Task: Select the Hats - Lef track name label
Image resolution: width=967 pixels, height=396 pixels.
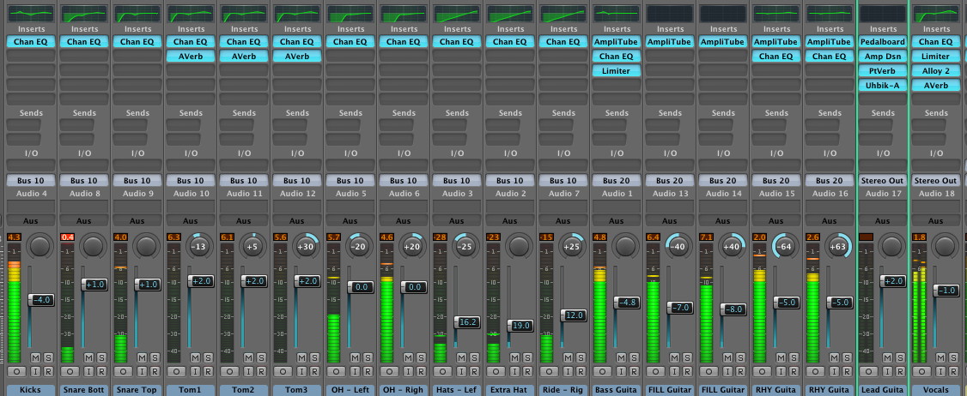Action: (x=456, y=390)
